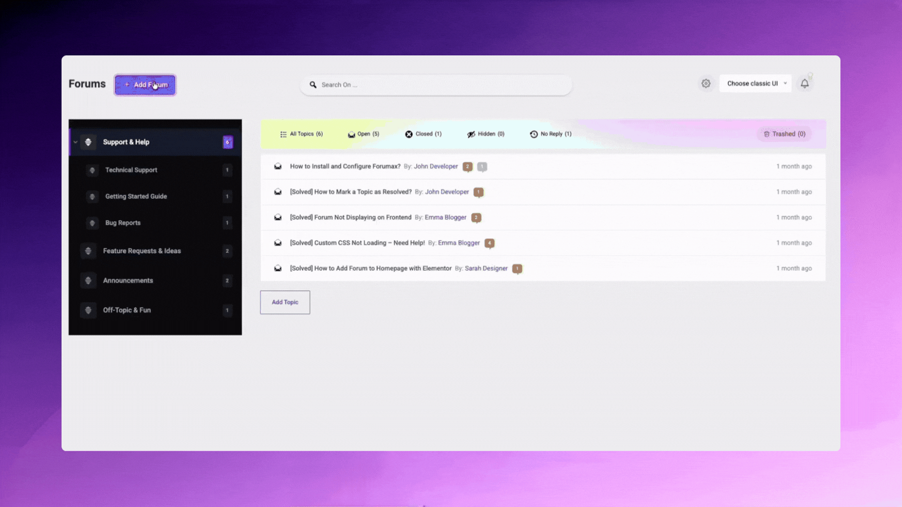Click the All Topics list icon
The width and height of the screenshot is (902, 507).
coord(283,135)
